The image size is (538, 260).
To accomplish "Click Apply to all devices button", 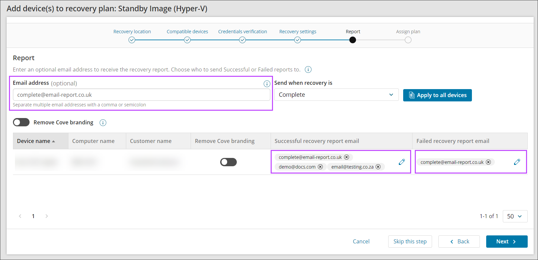I will 437,95.
